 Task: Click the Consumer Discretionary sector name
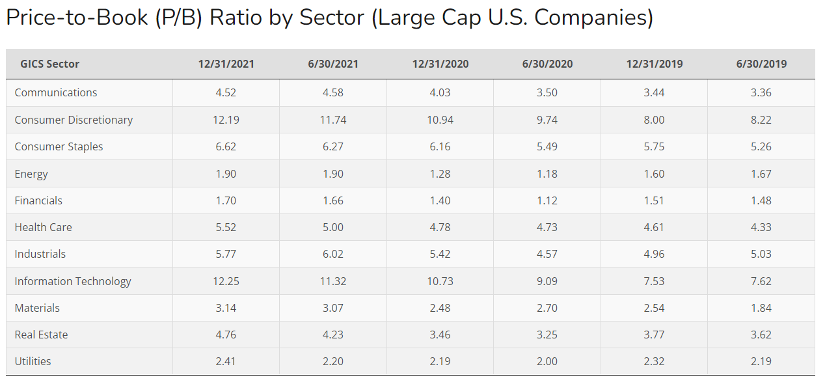tap(74, 120)
